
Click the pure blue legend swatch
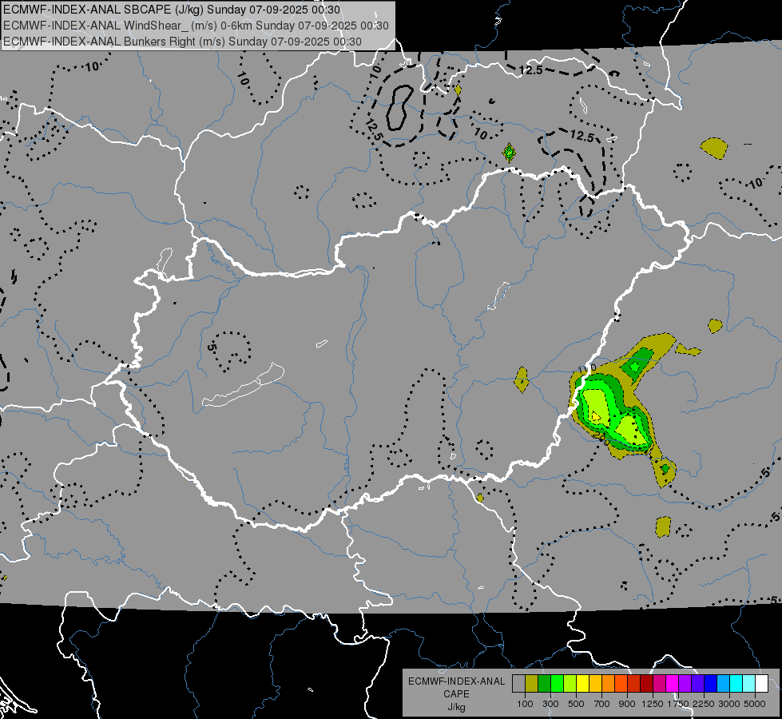711,683
